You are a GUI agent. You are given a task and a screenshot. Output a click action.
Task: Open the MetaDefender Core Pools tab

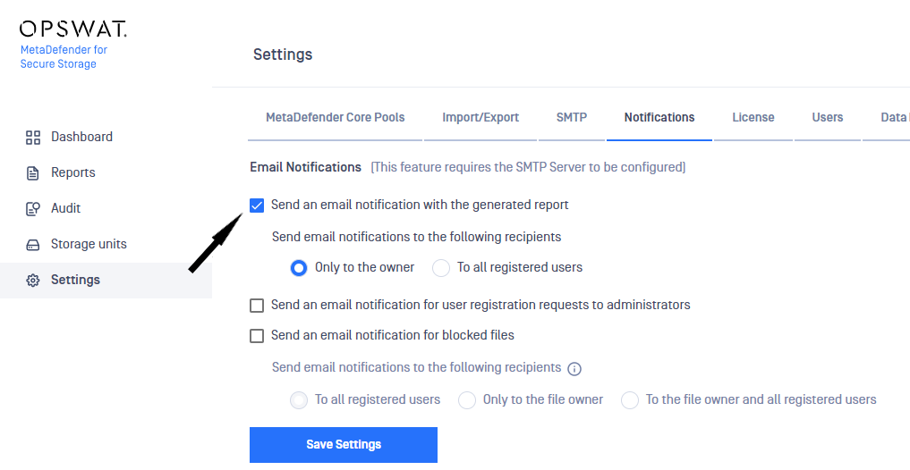pos(335,118)
